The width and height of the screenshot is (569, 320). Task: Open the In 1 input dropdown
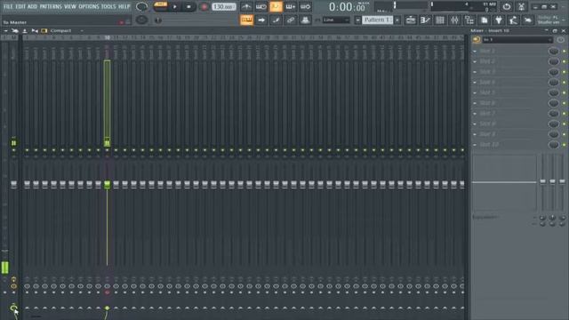click(x=517, y=39)
